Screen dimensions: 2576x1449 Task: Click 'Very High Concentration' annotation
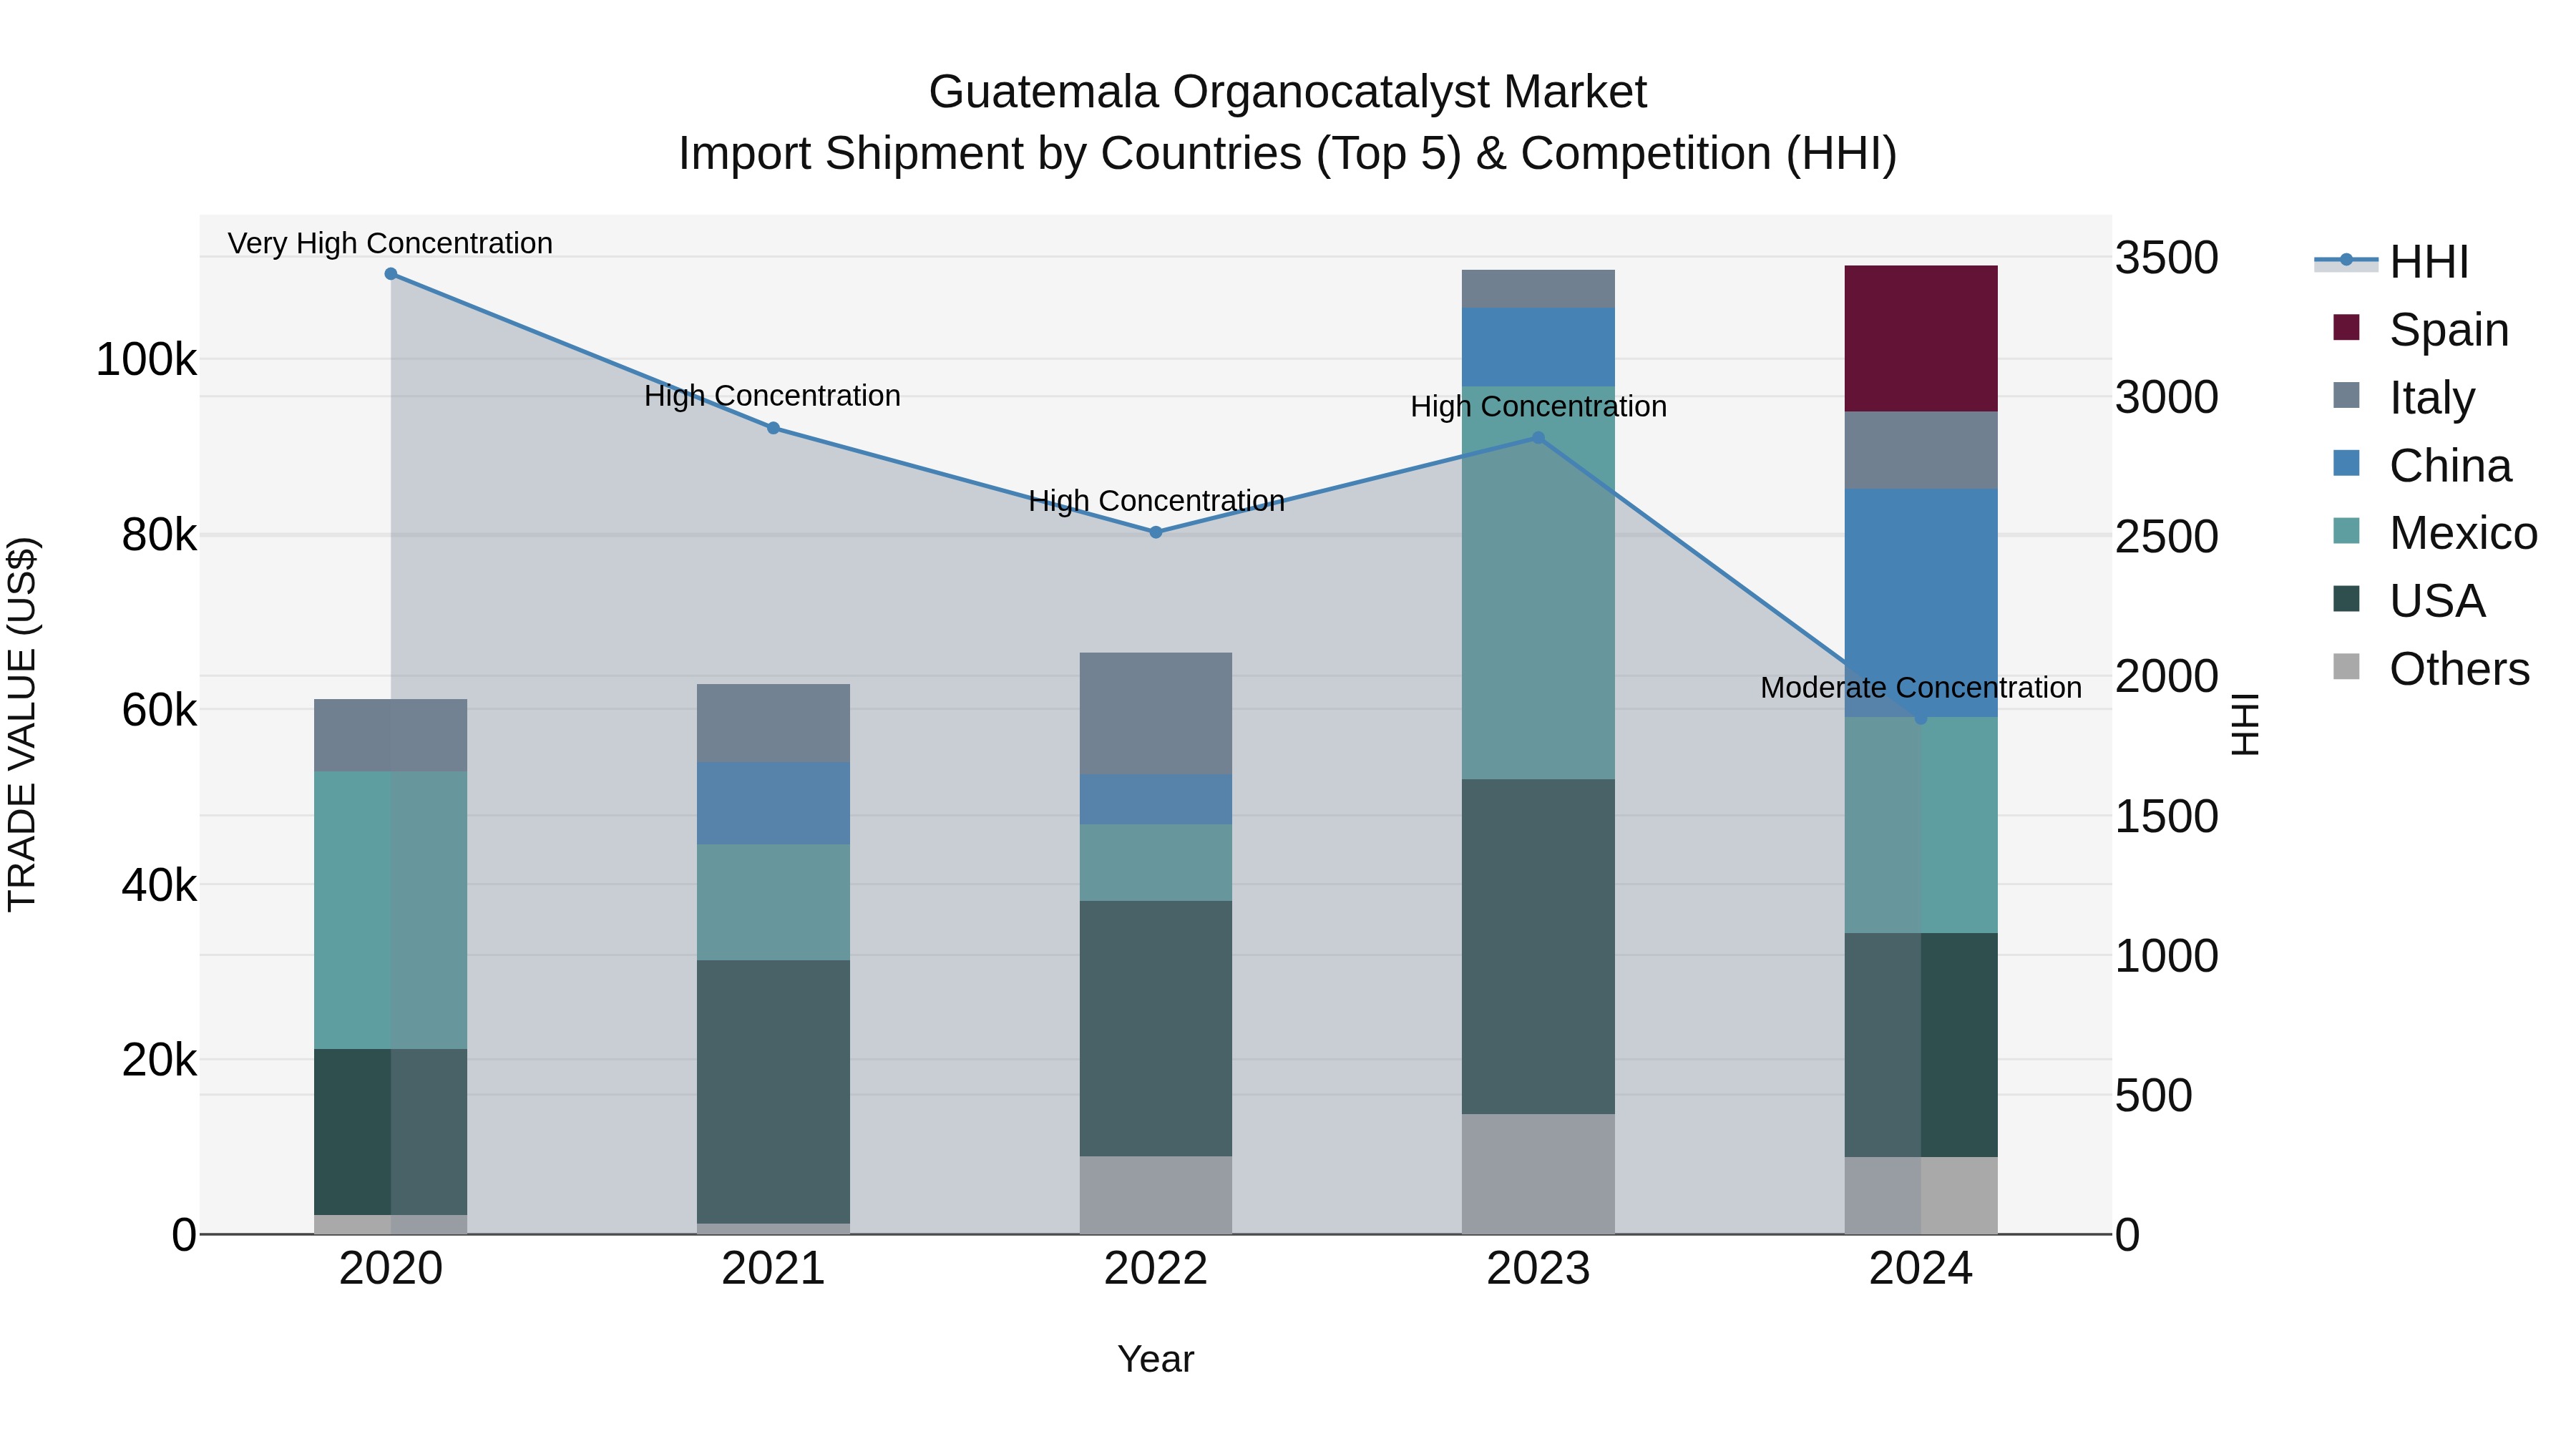tap(390, 243)
